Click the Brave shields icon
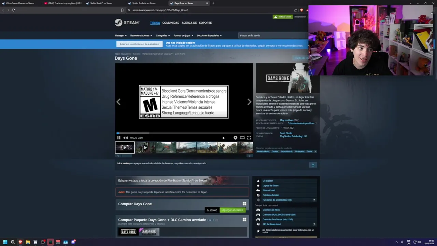The width and height of the screenshot is (437, 246). click(301, 10)
